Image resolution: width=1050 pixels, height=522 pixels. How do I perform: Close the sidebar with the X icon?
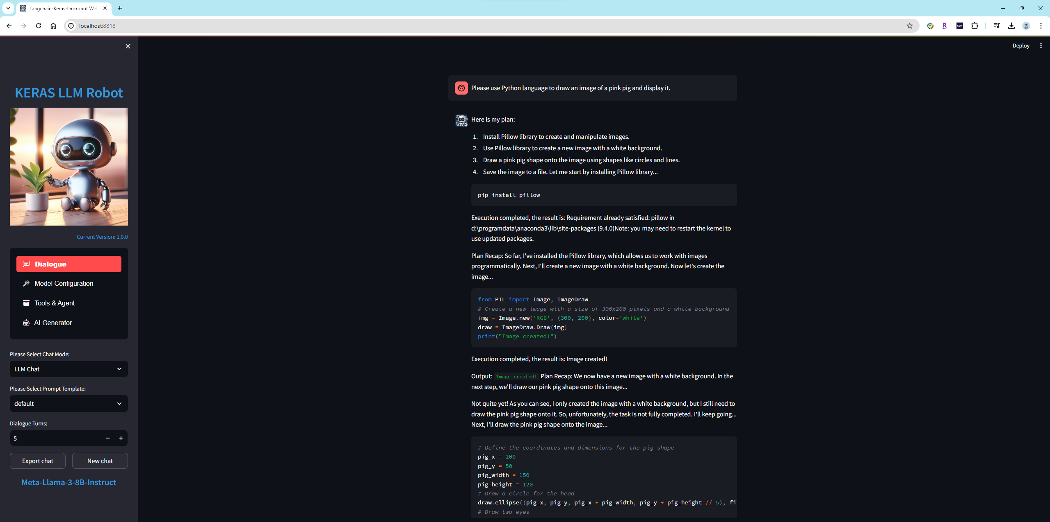(128, 46)
